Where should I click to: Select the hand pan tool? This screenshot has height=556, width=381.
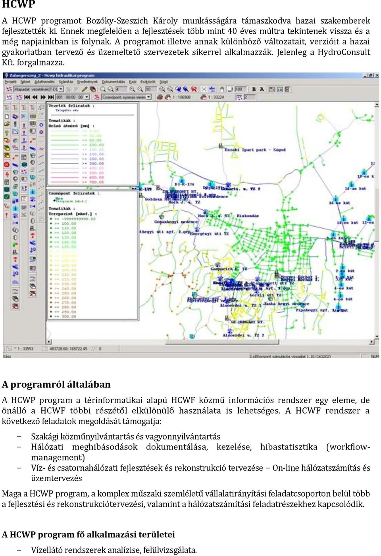click(222, 90)
